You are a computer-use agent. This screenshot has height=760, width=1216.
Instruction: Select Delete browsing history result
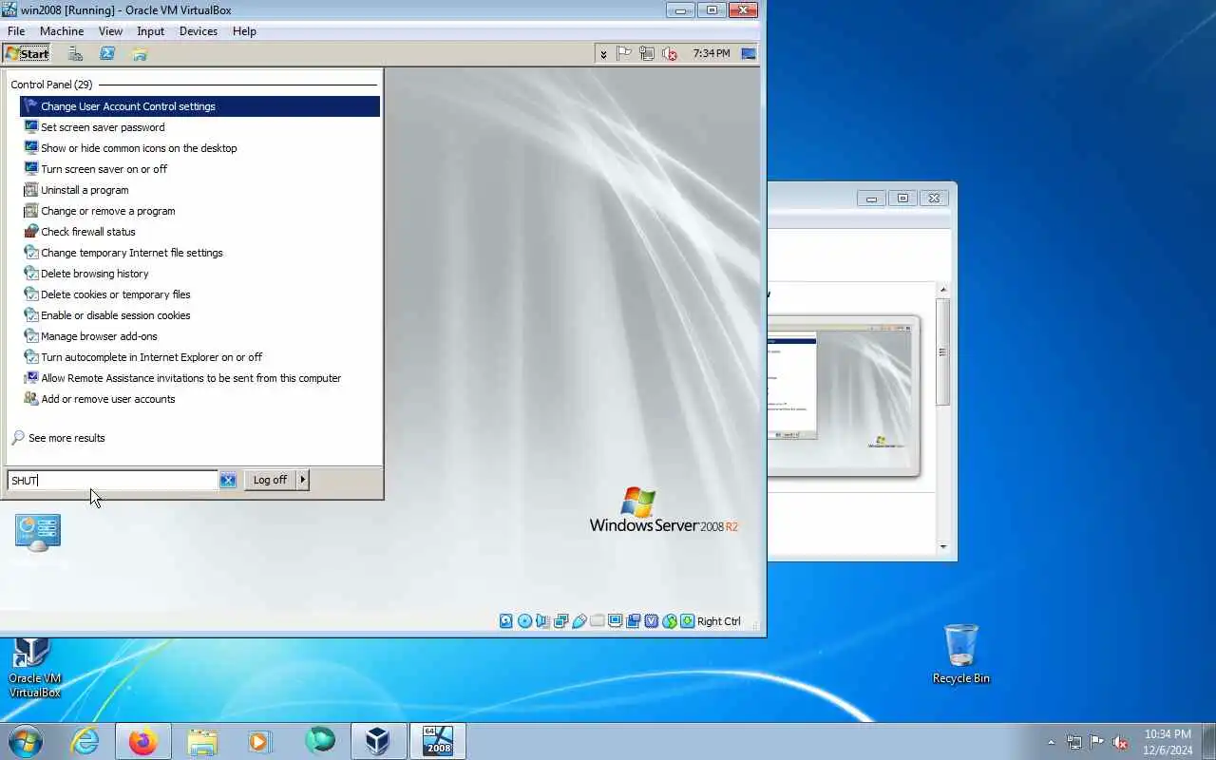click(x=199, y=274)
